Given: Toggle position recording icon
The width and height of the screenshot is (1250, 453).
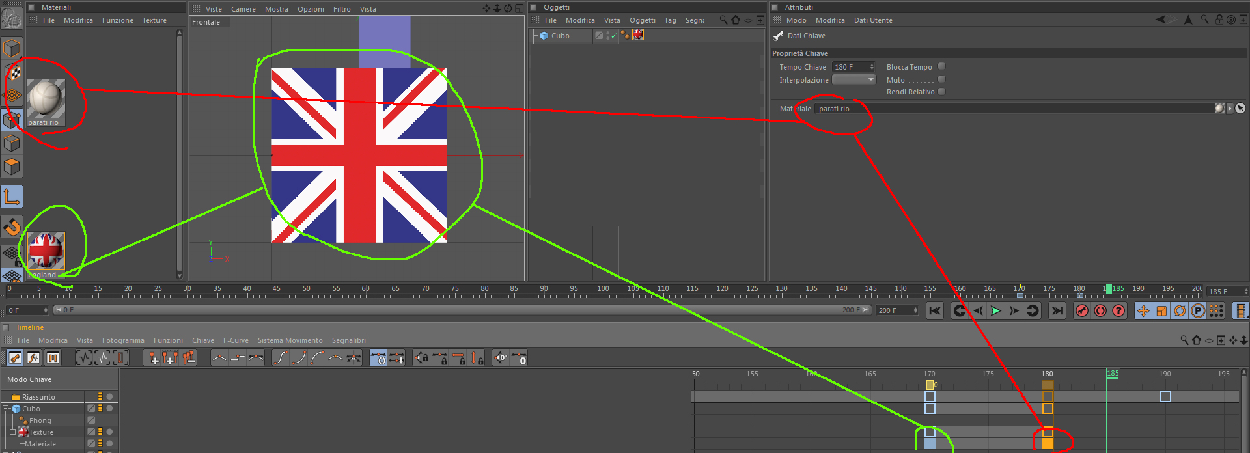Looking at the screenshot, I should coord(1143,311).
